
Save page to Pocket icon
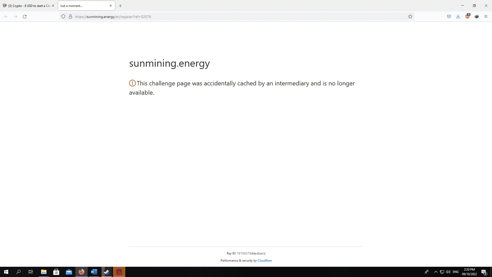(449, 17)
